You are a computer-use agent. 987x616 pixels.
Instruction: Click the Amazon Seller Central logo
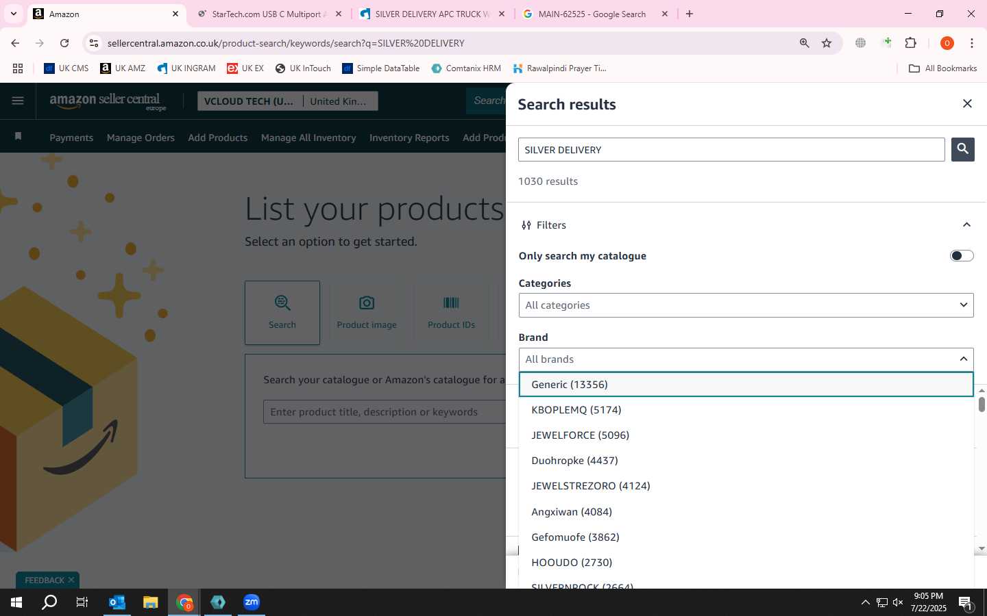(x=108, y=101)
